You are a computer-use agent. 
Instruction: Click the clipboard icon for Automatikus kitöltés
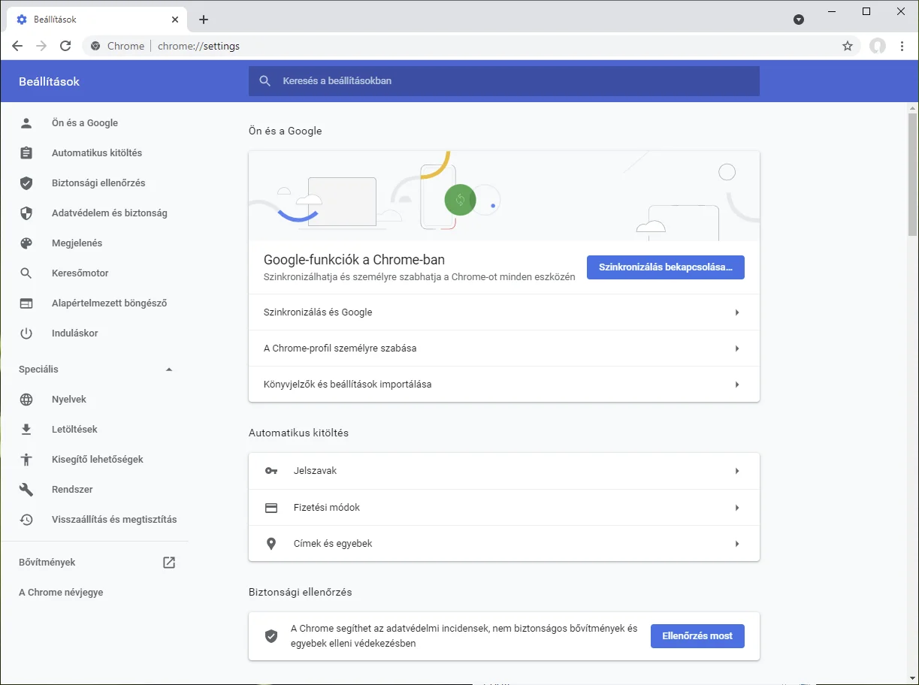tap(26, 153)
